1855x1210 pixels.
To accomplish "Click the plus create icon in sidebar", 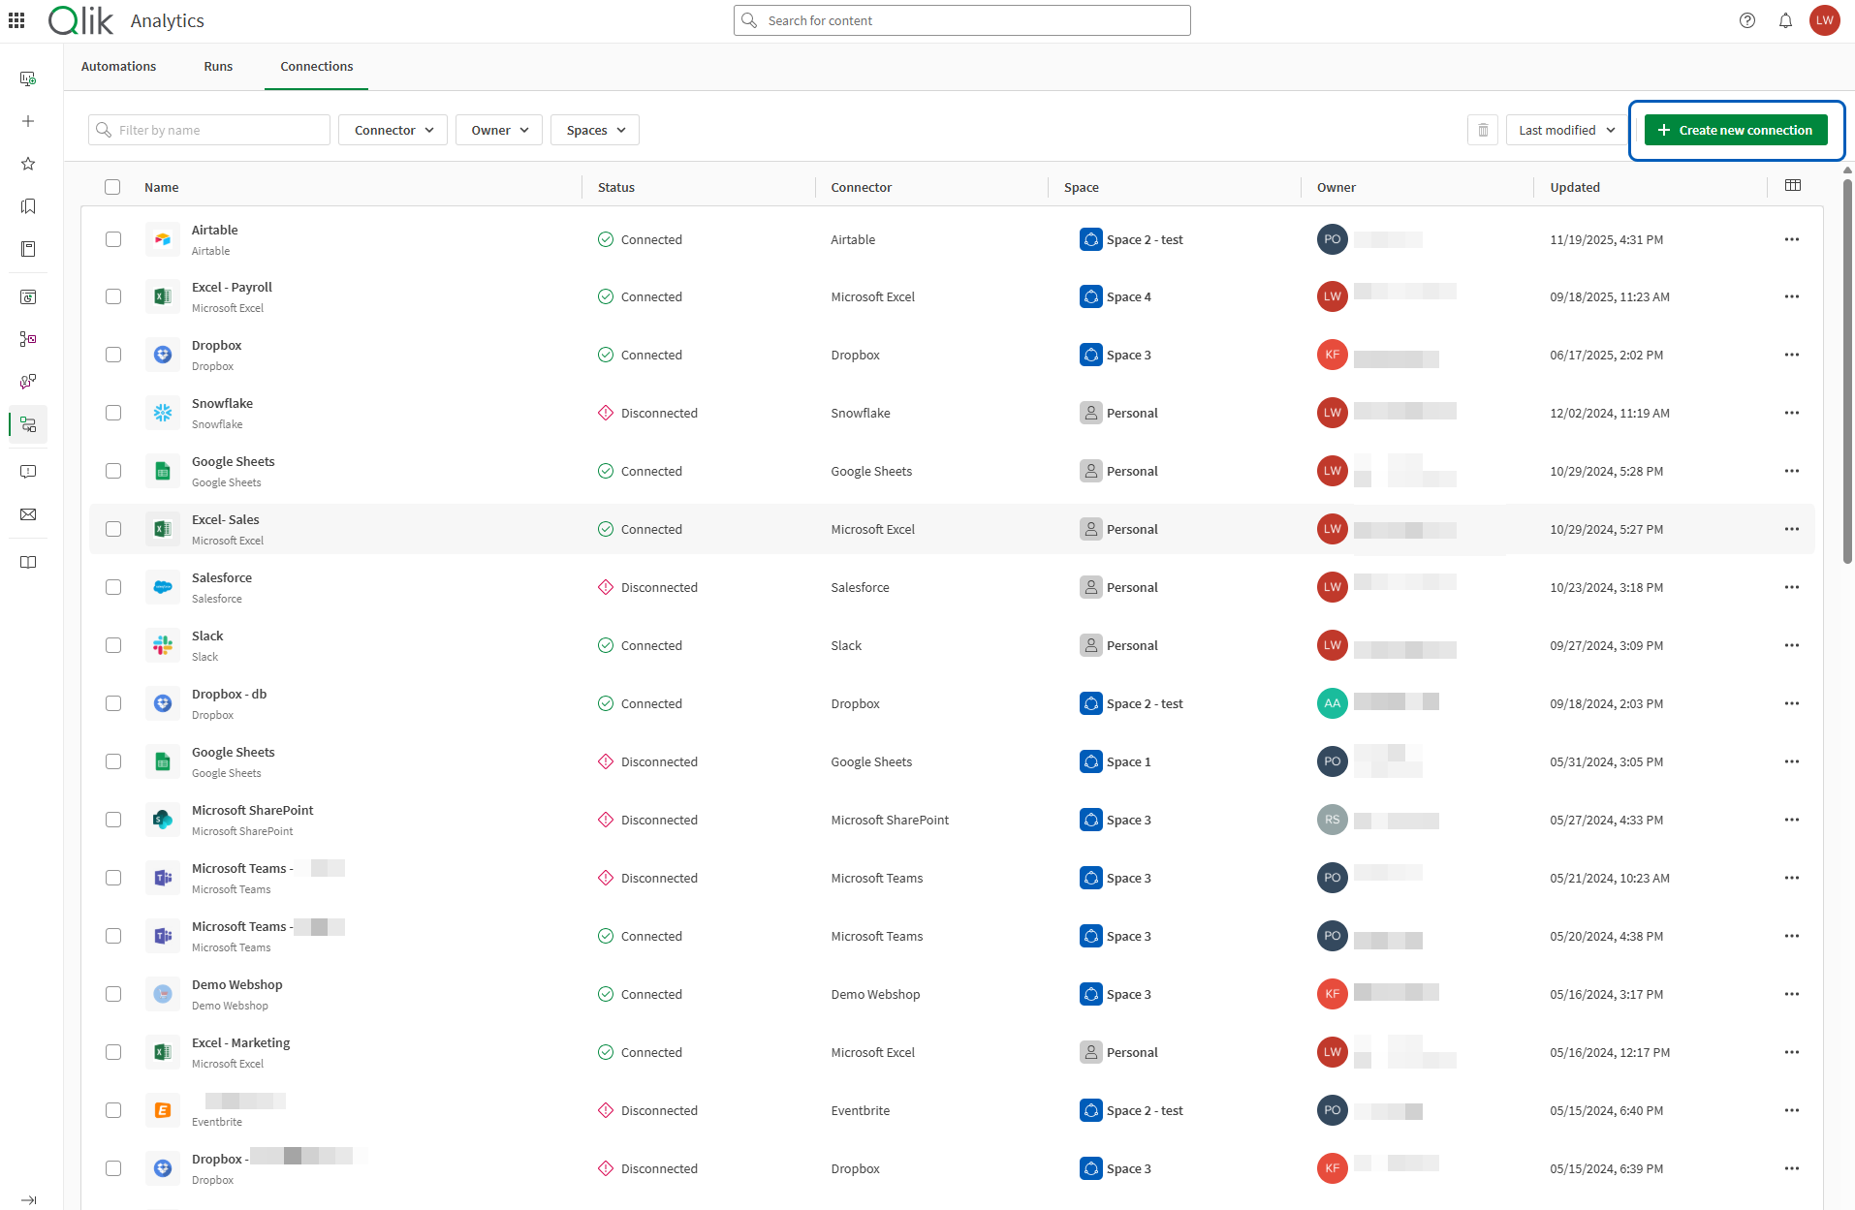I will (x=28, y=121).
